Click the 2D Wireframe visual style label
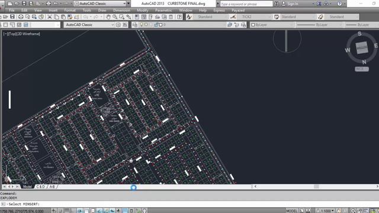This screenshot has width=379, height=213. click(x=29, y=34)
